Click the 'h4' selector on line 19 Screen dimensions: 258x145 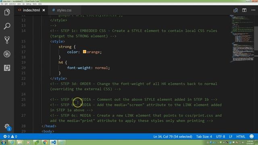tap(61, 62)
